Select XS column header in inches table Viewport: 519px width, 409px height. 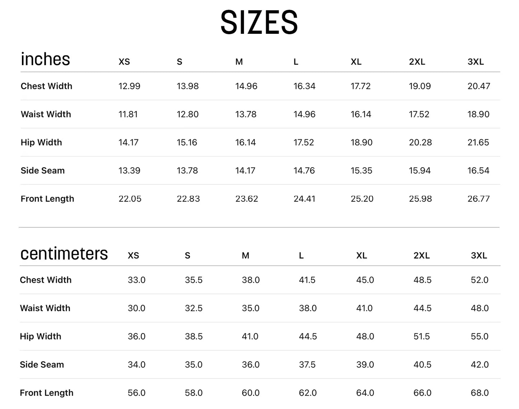click(x=124, y=62)
